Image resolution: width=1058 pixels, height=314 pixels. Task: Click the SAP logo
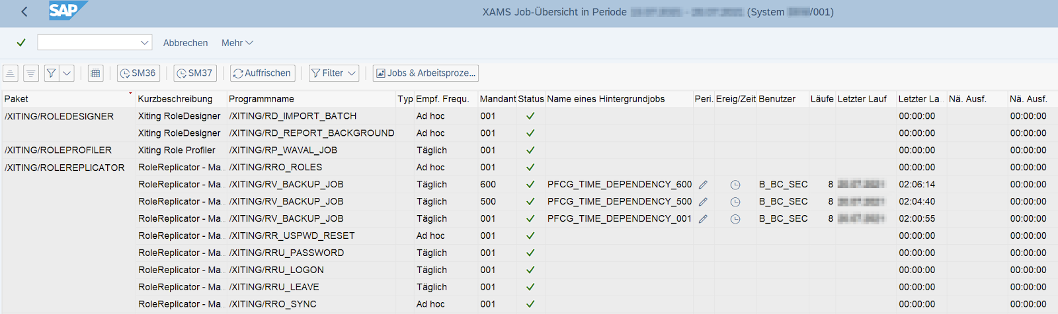pyautogui.click(x=68, y=11)
